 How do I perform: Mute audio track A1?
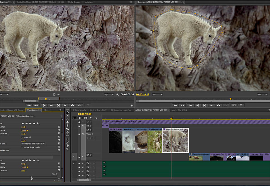point(90,163)
